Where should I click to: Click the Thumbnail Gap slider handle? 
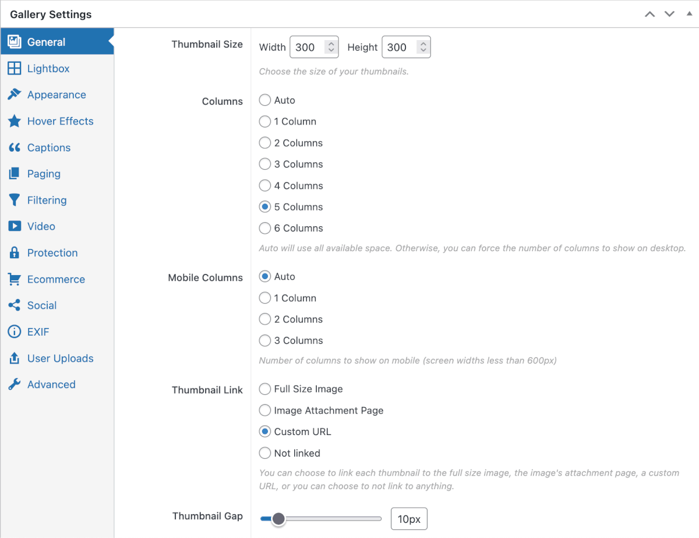pos(278,519)
